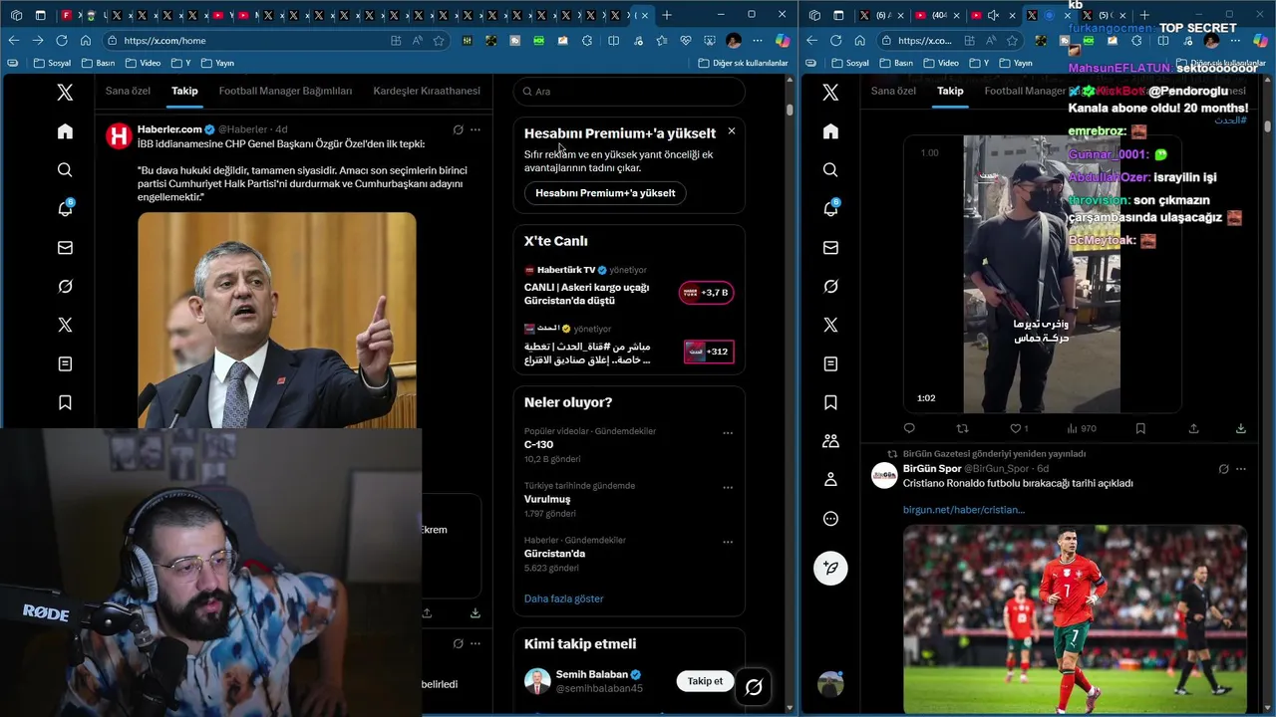Unmute the muted YouTube tab, right window
The width and height of the screenshot is (1276, 717).
(993, 16)
